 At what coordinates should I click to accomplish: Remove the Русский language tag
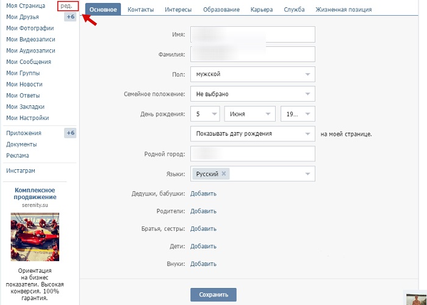[x=224, y=174]
